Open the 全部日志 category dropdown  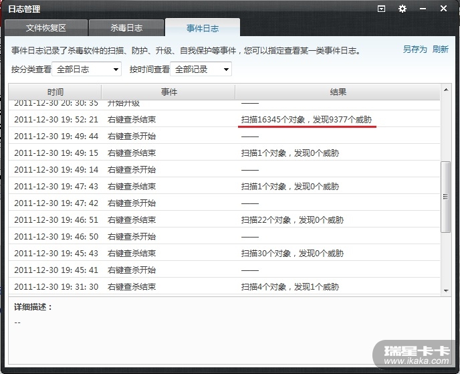[86, 70]
